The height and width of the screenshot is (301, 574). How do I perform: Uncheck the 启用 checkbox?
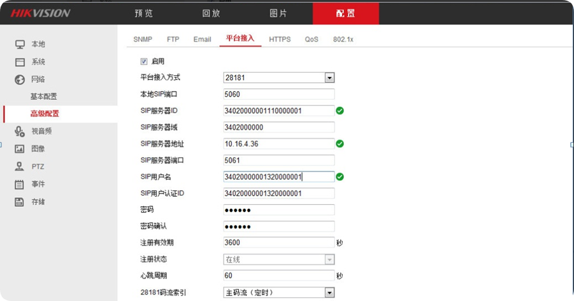coord(144,62)
